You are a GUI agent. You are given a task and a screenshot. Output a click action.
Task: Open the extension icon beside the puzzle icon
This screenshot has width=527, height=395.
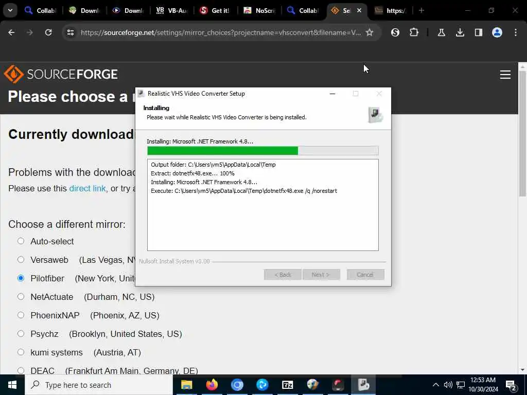point(395,32)
